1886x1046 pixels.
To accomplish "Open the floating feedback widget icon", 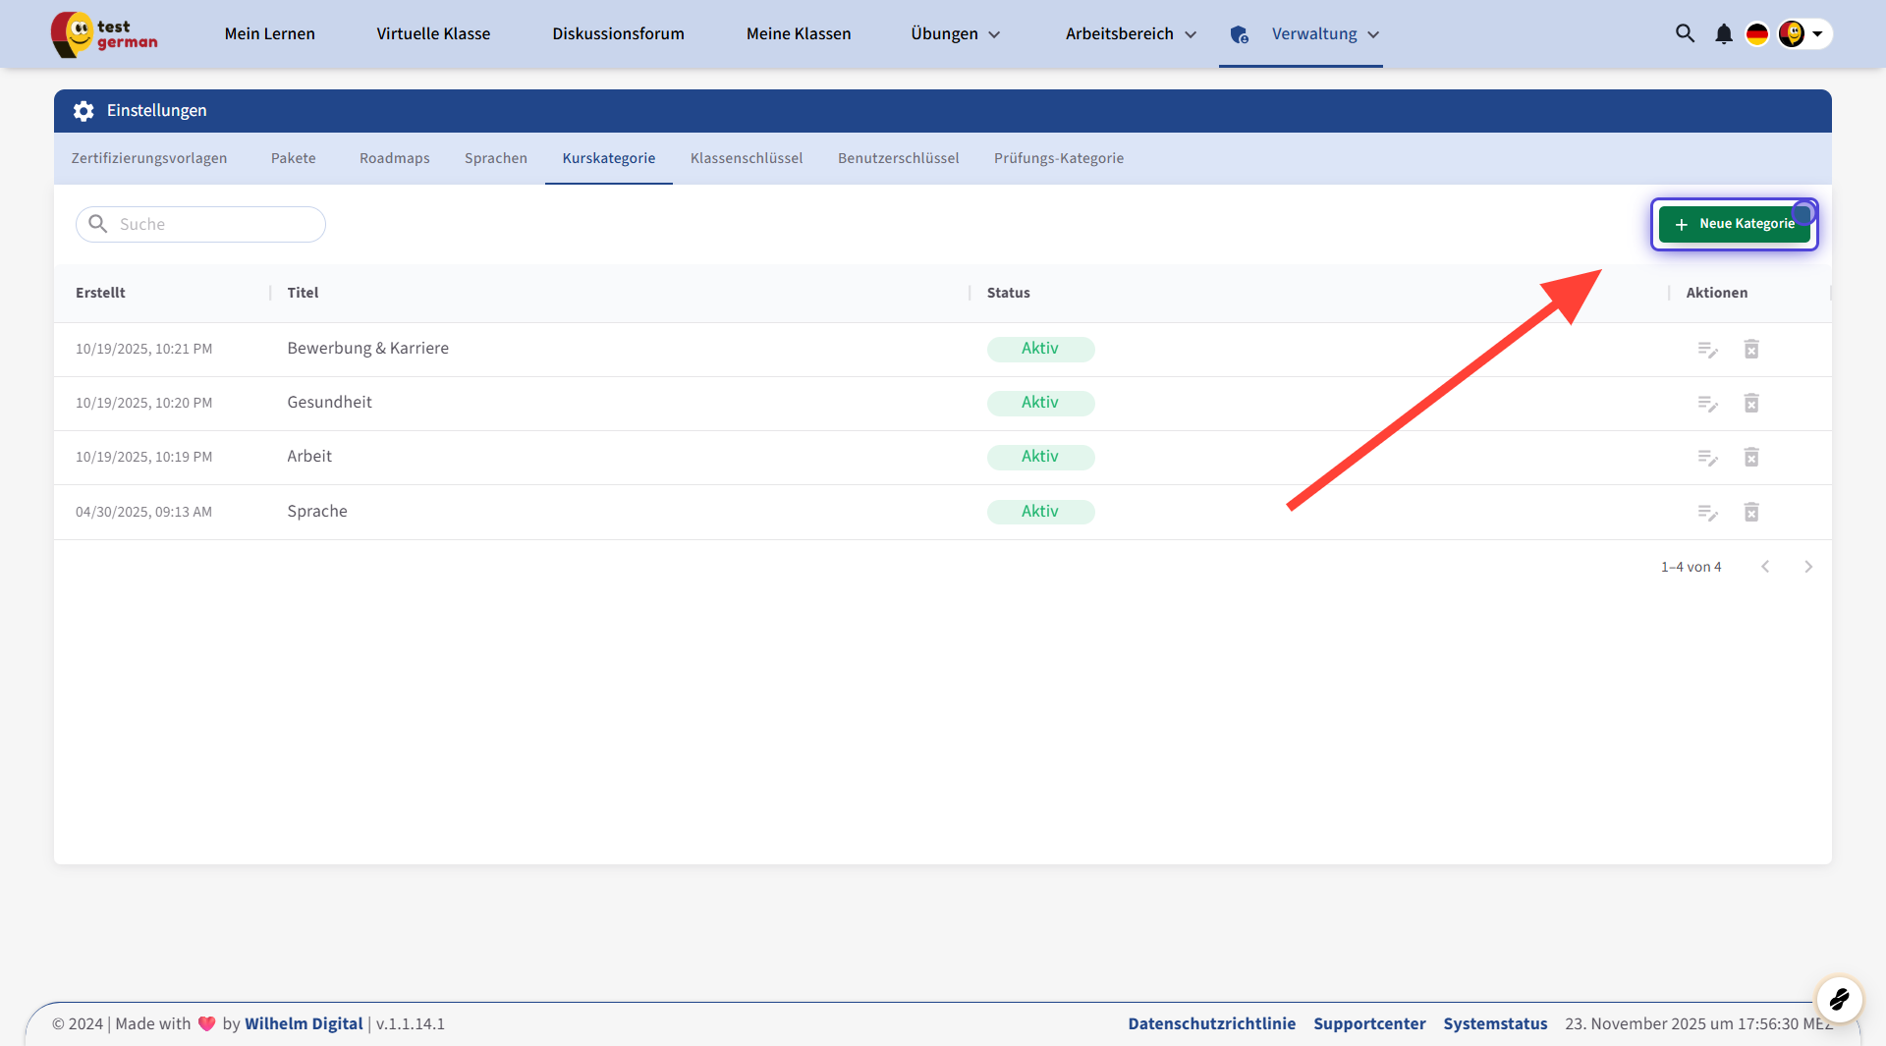I will point(1839,1000).
